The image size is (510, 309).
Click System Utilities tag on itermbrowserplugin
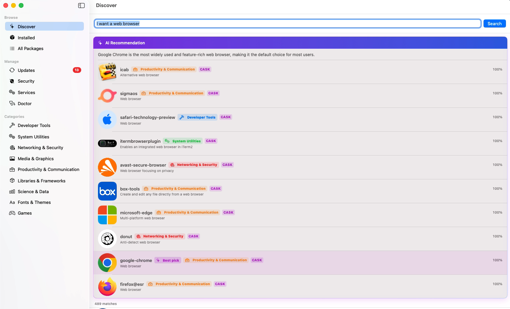(x=183, y=141)
